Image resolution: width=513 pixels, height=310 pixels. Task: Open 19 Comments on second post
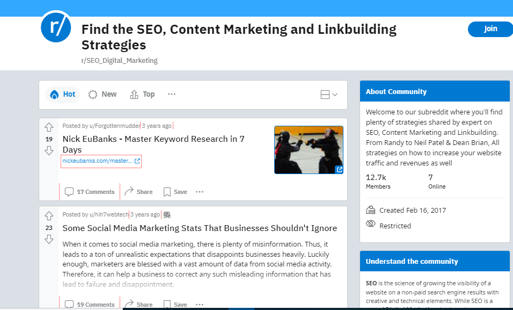point(90,304)
